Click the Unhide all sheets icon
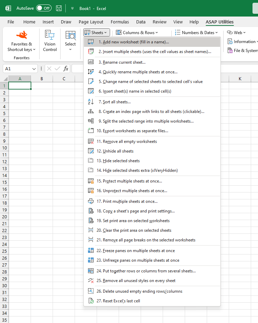The height and width of the screenshot is (323, 258). pos(91,151)
